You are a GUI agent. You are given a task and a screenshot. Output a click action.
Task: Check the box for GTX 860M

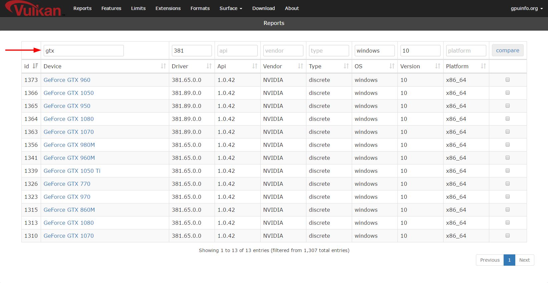tap(508, 209)
